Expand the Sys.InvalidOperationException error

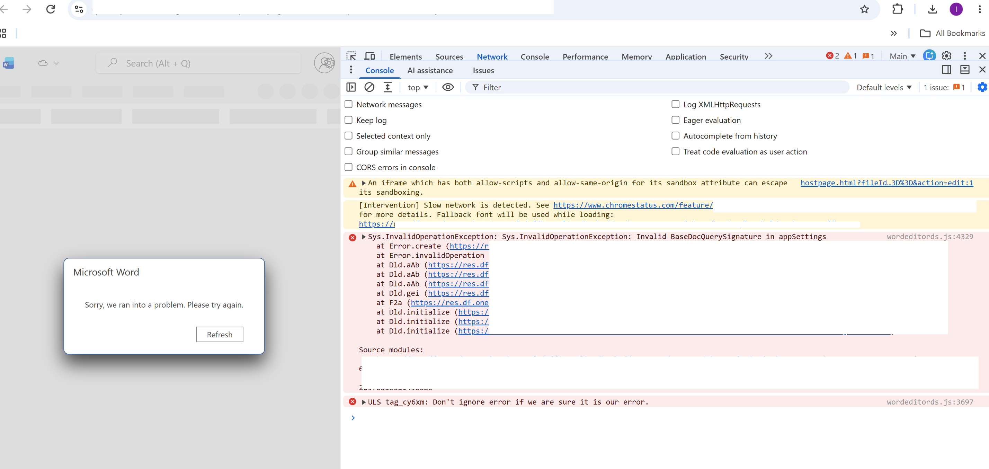pyautogui.click(x=364, y=237)
